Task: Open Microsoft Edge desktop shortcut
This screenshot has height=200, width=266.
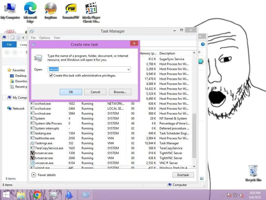Action: (30, 12)
